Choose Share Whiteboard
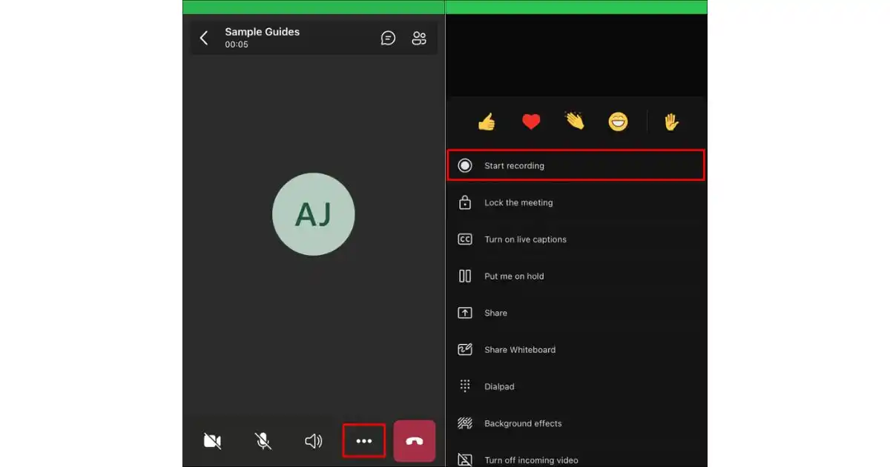The width and height of the screenshot is (890, 467). 576,350
